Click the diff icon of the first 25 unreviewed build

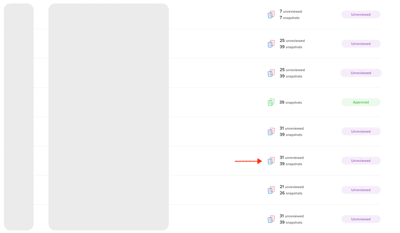[271, 44]
